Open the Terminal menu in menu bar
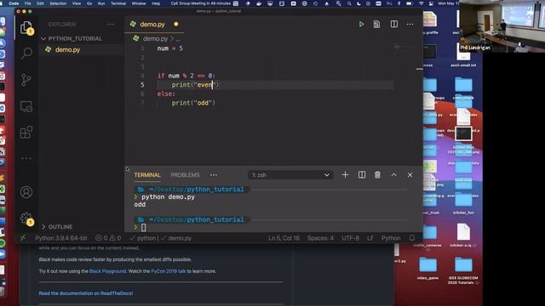Viewport: 545px width, 306px height. coord(118,3)
